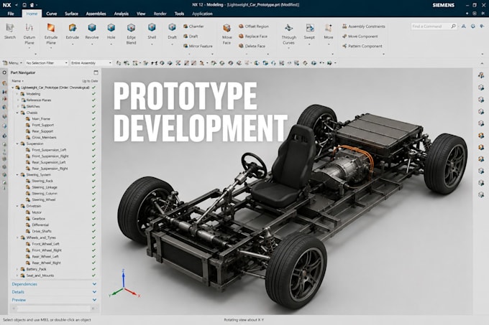The width and height of the screenshot is (489, 325).
Task: Select the Shell tool
Action: point(152,32)
